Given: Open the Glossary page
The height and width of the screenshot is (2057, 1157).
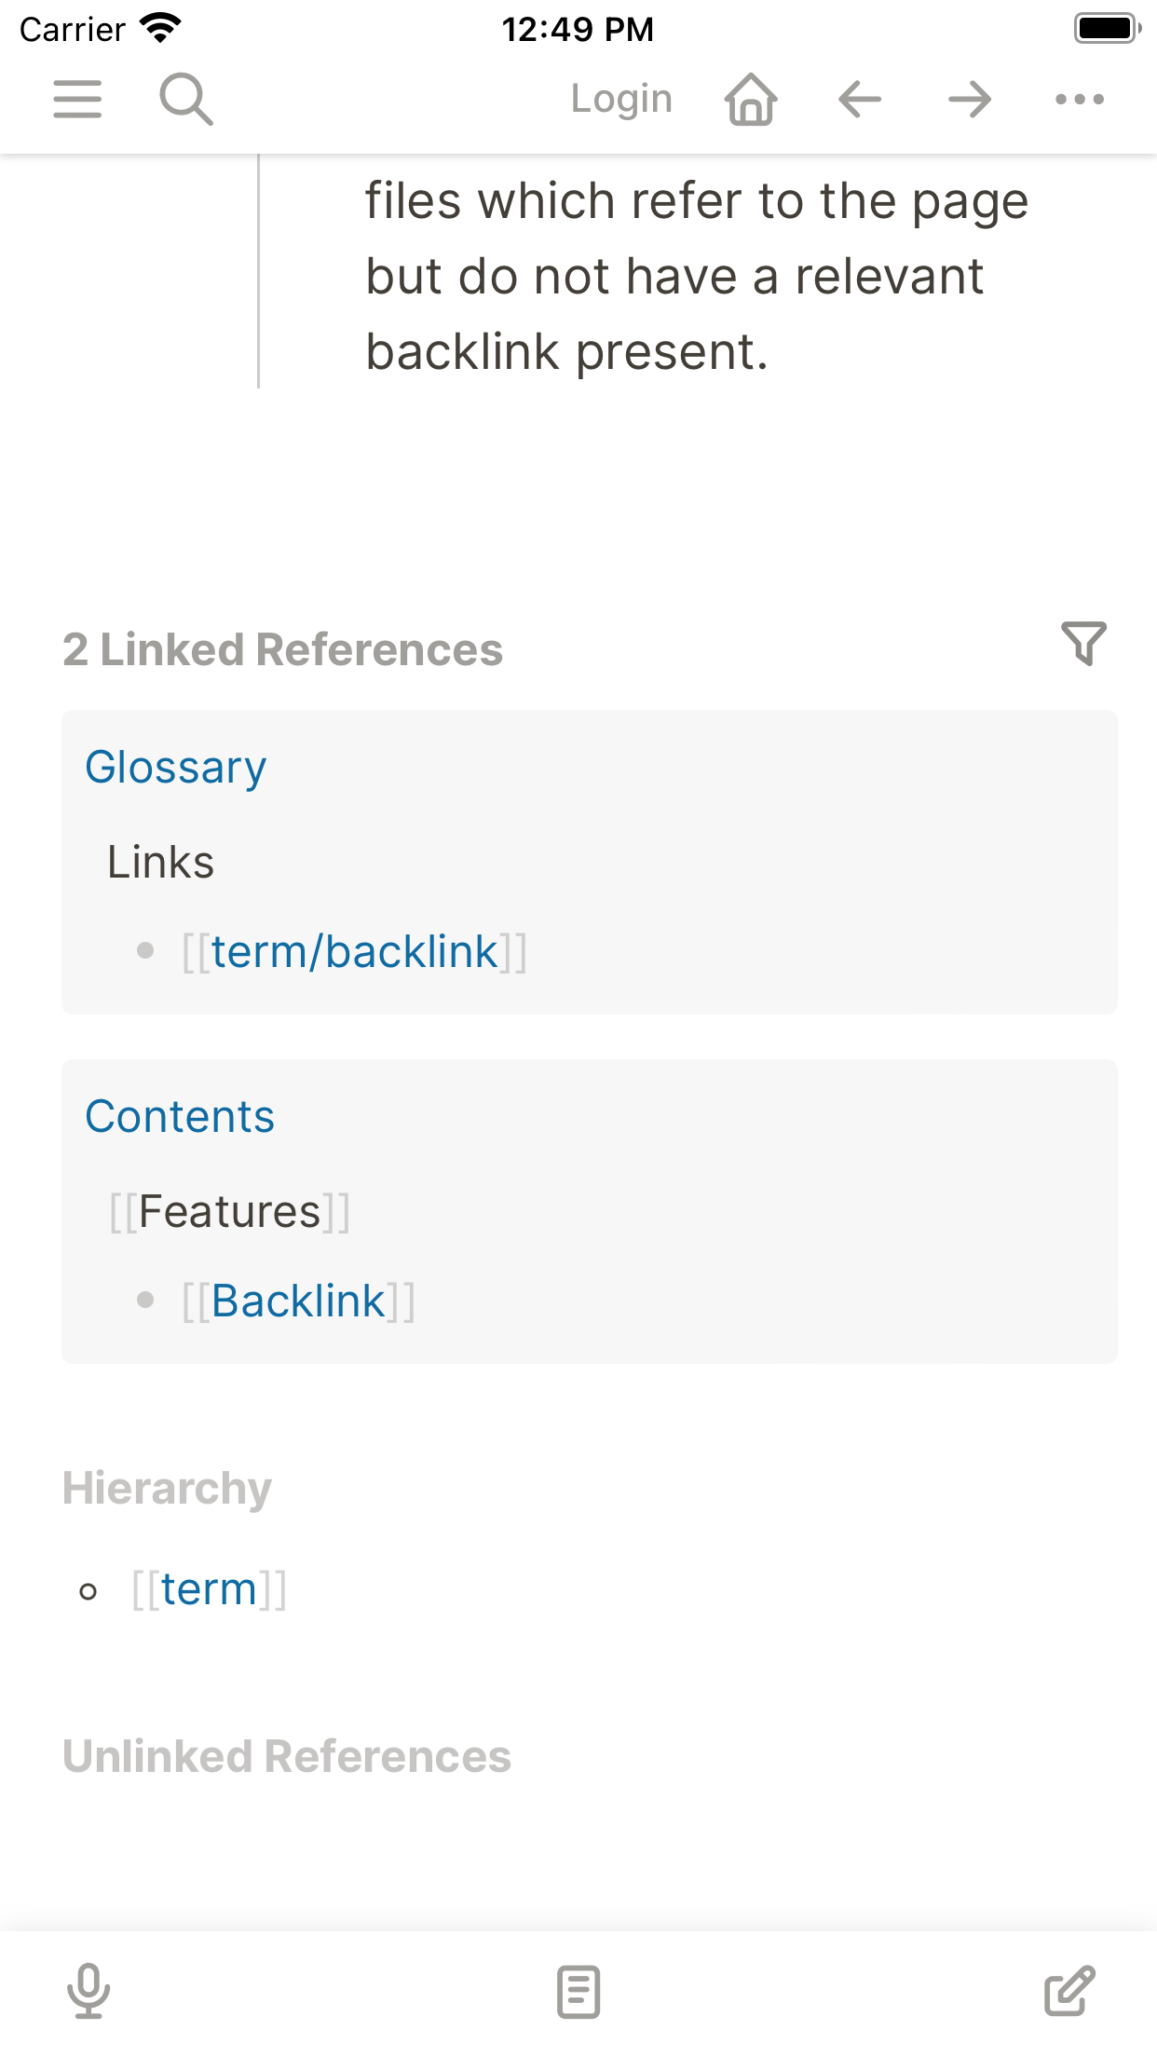Looking at the screenshot, I should (x=175, y=768).
